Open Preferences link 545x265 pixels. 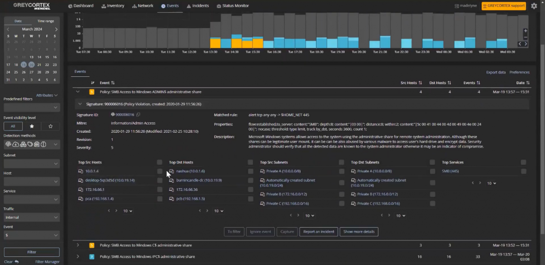519,72
